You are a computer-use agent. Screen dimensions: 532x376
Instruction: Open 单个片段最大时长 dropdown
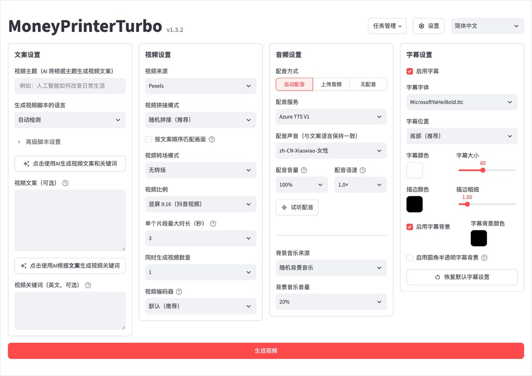pyautogui.click(x=201, y=238)
